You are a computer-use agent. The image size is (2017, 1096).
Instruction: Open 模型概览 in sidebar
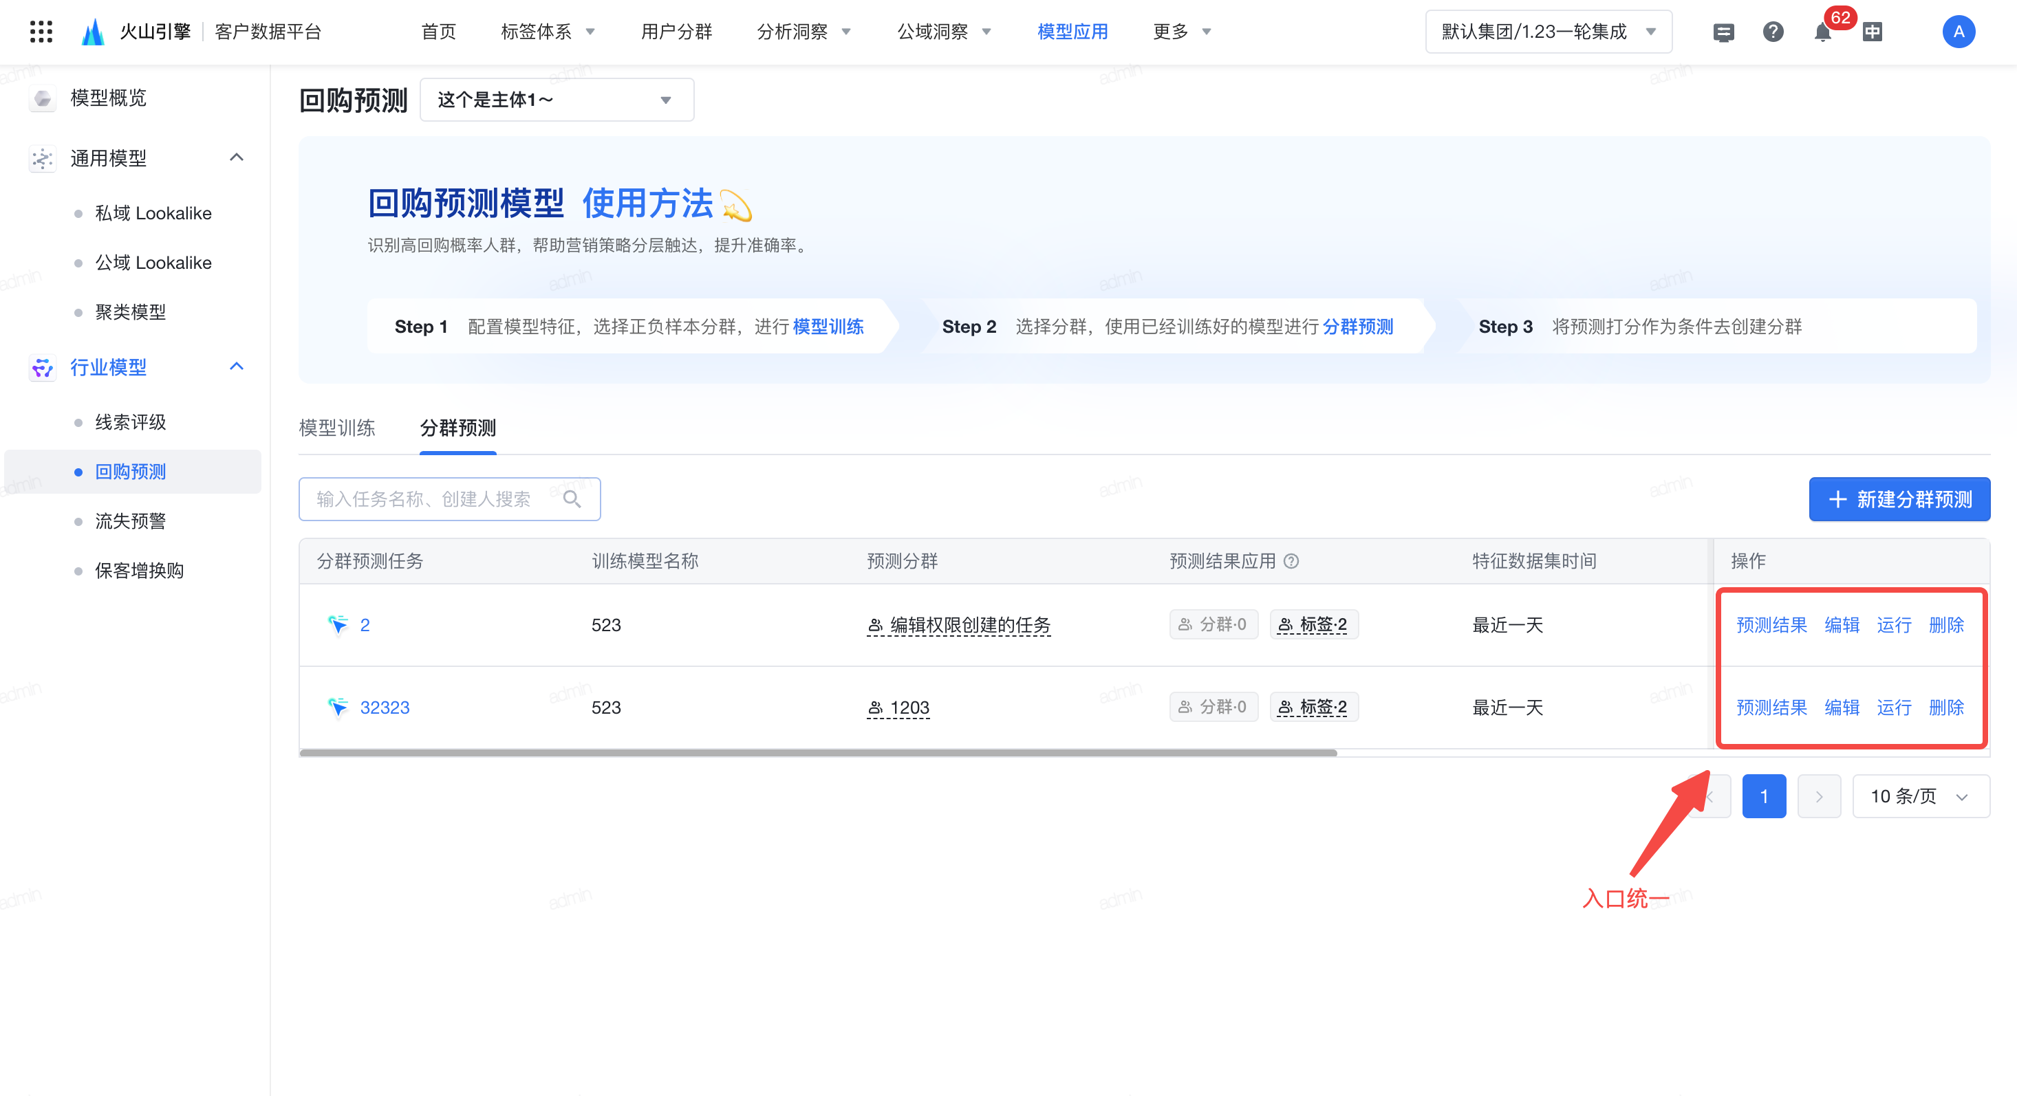click(x=109, y=98)
